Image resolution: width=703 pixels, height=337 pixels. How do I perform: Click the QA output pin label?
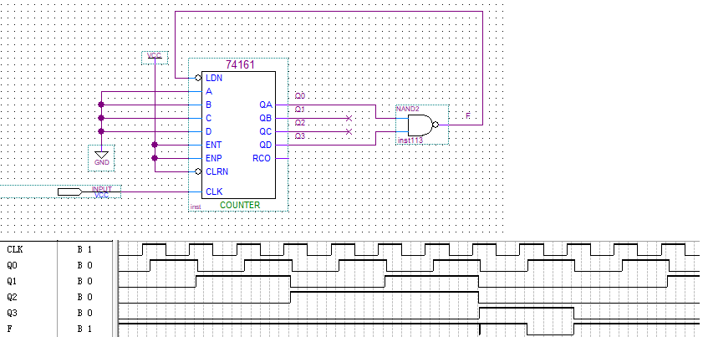pyautogui.click(x=266, y=105)
